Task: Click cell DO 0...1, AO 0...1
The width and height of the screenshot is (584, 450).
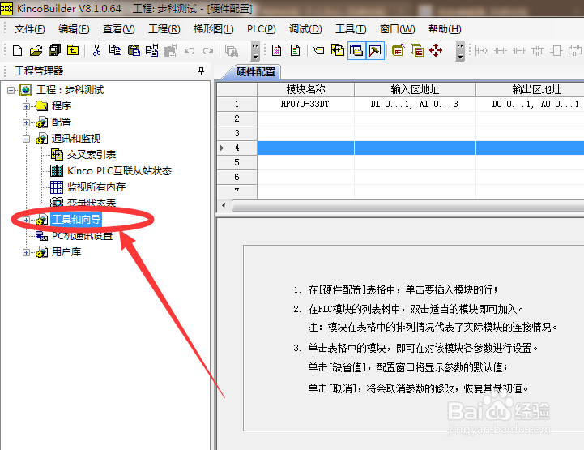Action: [x=531, y=104]
